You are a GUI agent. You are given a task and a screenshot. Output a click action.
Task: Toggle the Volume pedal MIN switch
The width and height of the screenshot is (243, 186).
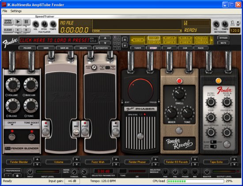[x=76, y=129]
